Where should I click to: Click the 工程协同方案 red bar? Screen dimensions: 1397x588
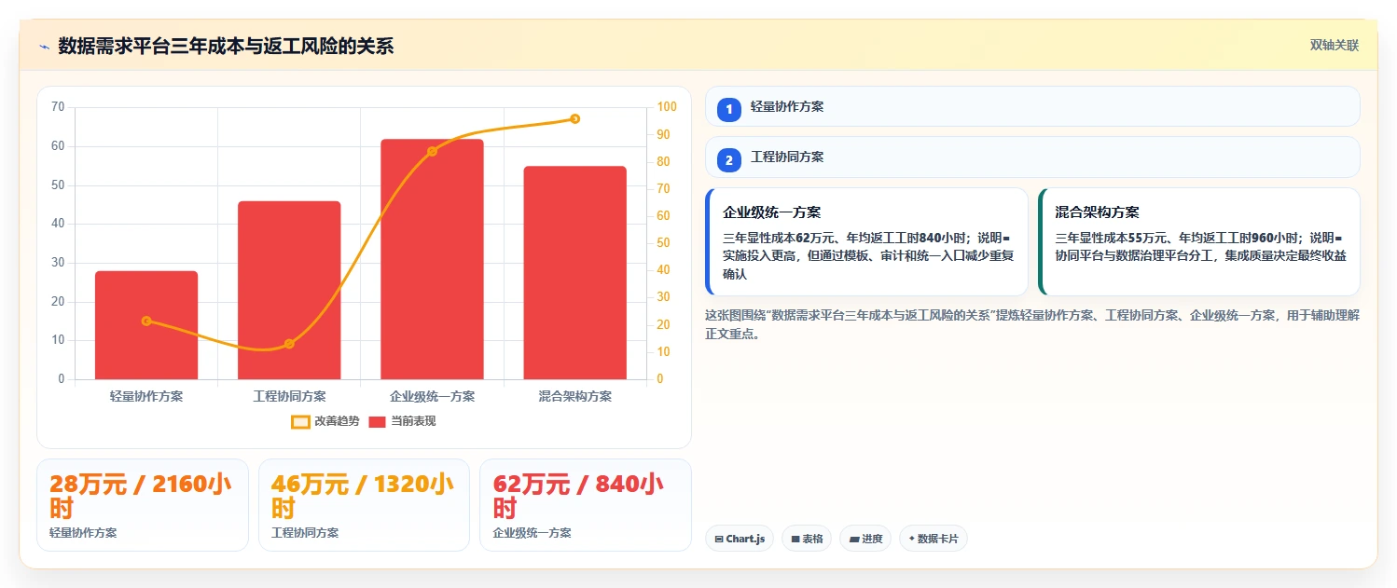pyautogui.click(x=289, y=290)
